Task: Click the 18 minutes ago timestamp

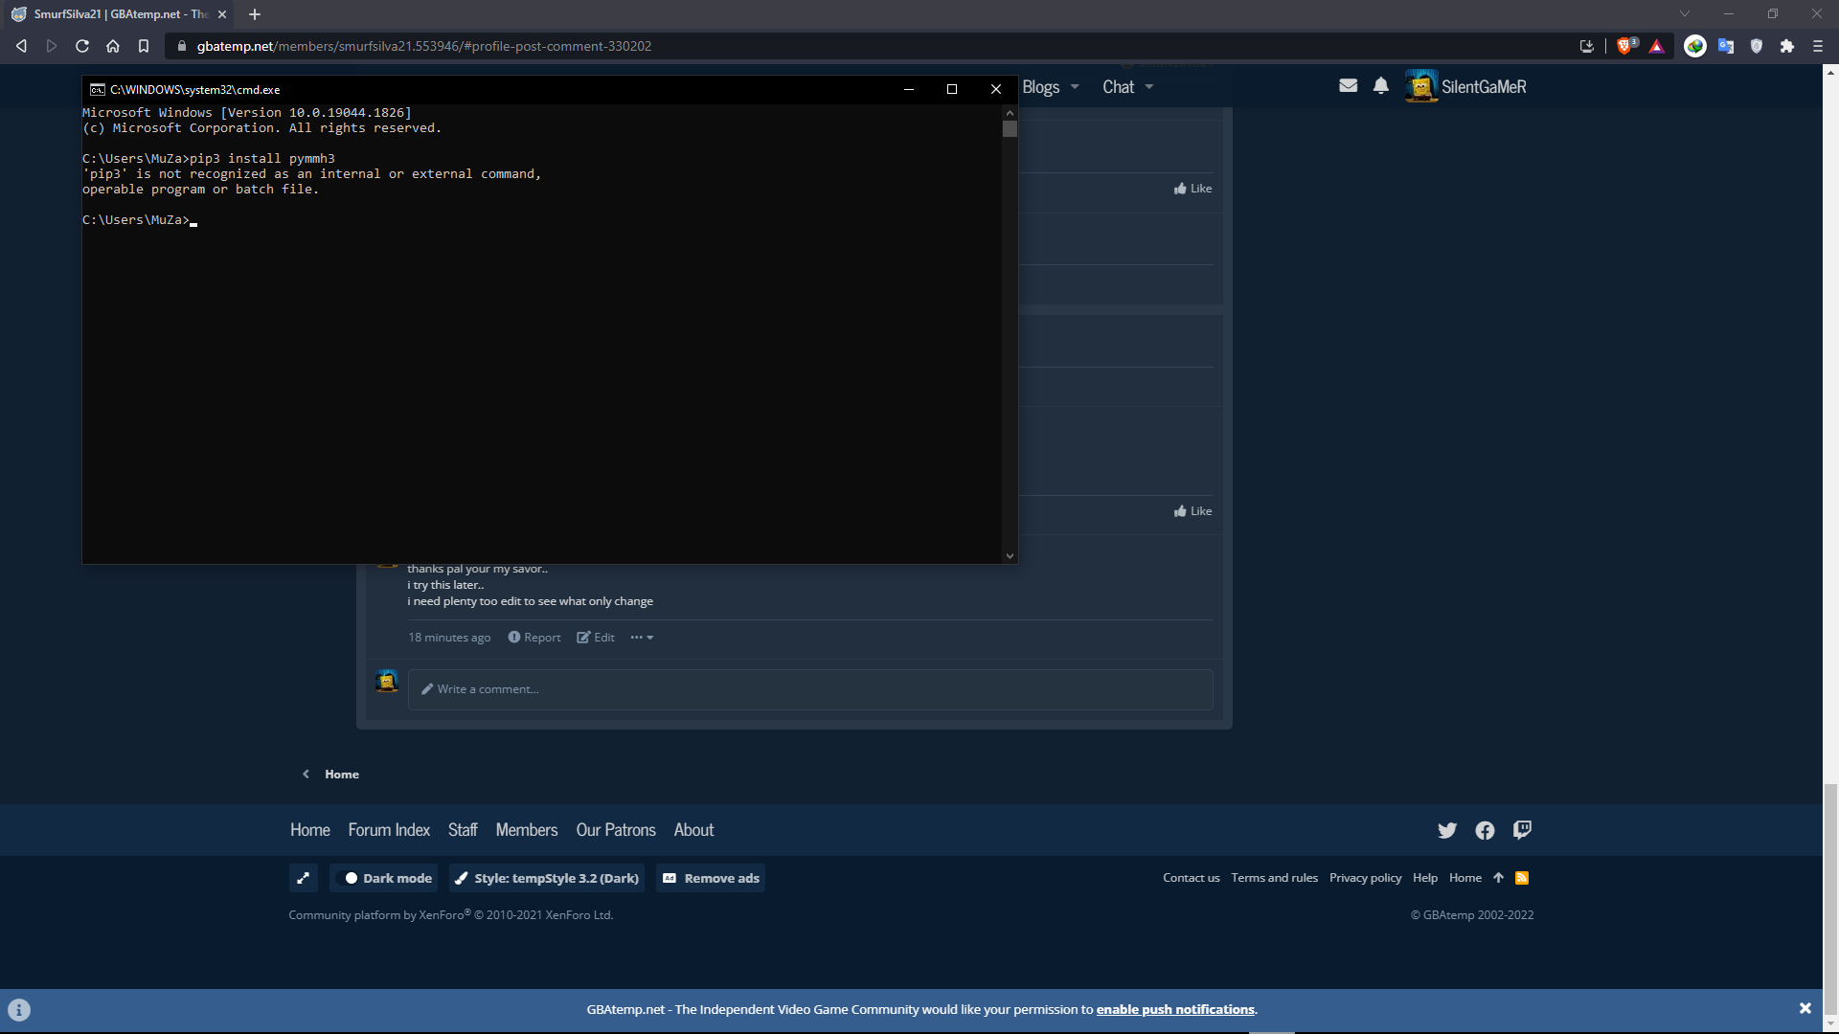Action: 449,638
